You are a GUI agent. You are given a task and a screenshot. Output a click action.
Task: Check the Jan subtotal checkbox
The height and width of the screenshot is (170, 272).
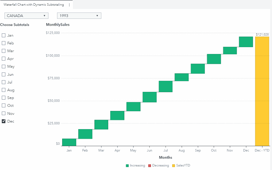point(4,35)
